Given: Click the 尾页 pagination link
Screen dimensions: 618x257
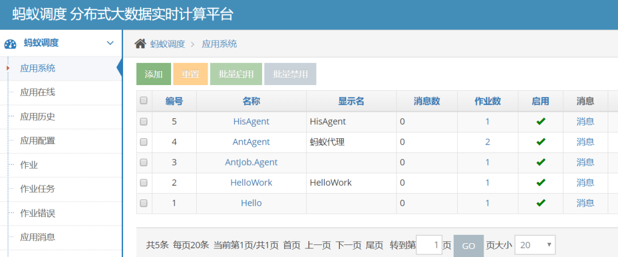Looking at the screenshot, I should click(374, 245).
